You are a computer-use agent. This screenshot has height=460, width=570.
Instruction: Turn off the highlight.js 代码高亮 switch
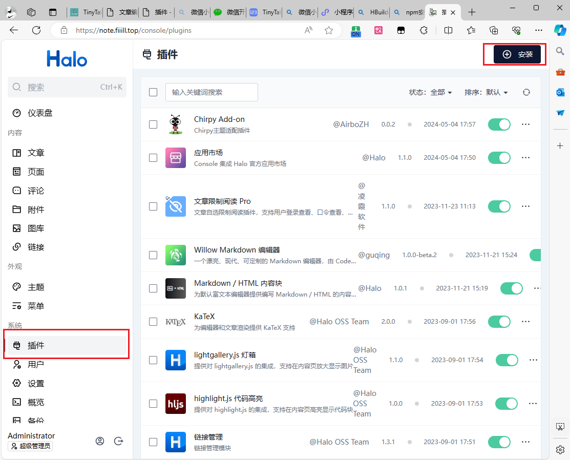[x=506, y=404]
